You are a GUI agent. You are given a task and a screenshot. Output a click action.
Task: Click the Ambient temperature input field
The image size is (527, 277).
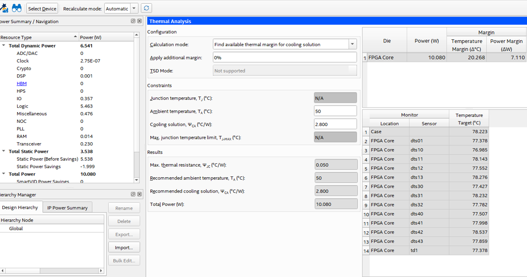pos(335,111)
